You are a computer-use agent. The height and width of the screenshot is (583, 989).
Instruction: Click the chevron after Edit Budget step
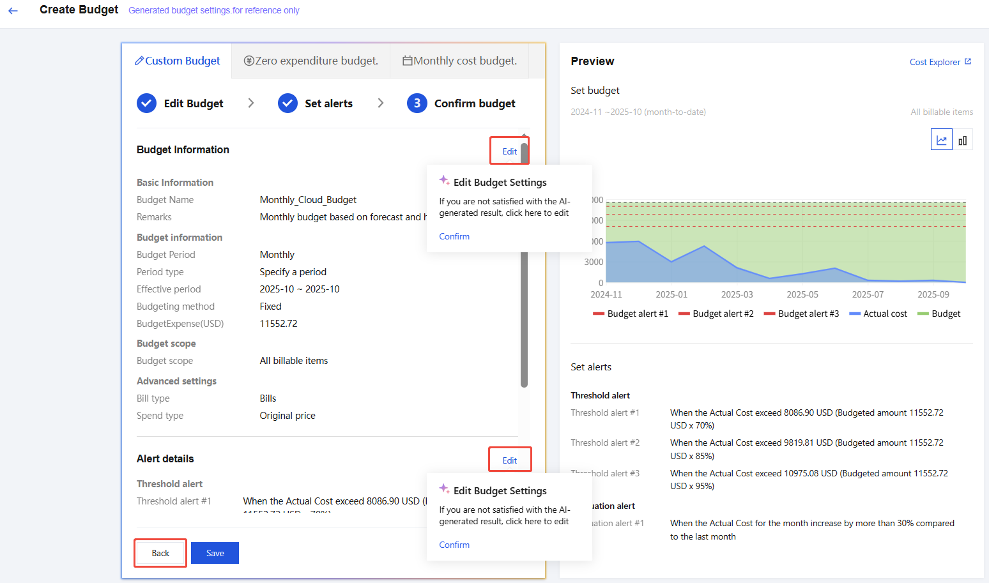[x=251, y=103]
